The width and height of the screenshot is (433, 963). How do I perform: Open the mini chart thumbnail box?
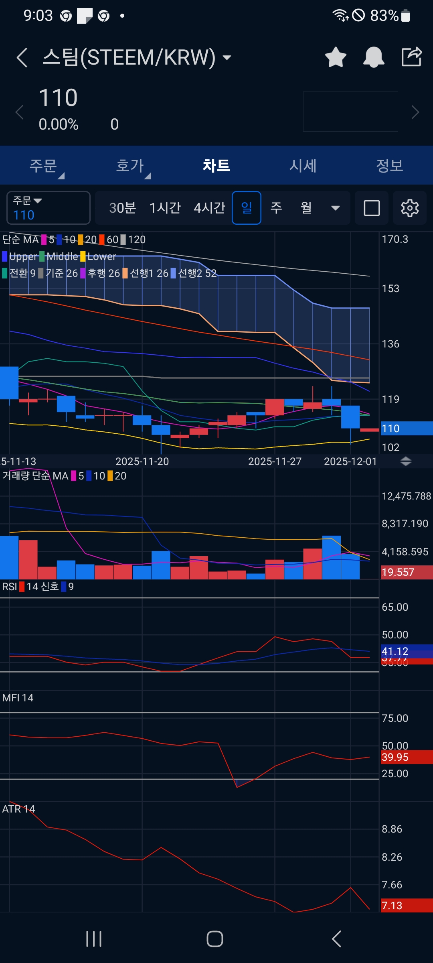coord(350,112)
